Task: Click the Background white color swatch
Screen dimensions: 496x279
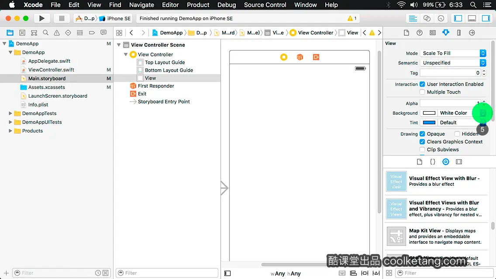Action: coord(429,113)
